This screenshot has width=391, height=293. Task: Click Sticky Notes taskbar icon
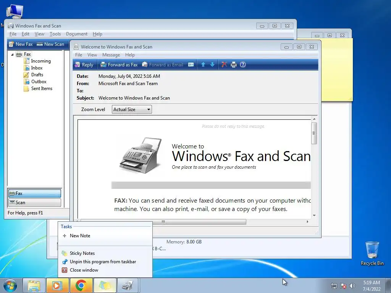click(105, 285)
